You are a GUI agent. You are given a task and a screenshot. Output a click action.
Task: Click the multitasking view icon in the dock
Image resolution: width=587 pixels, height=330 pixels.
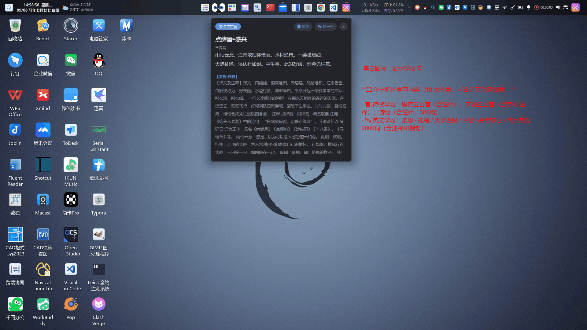point(232,8)
